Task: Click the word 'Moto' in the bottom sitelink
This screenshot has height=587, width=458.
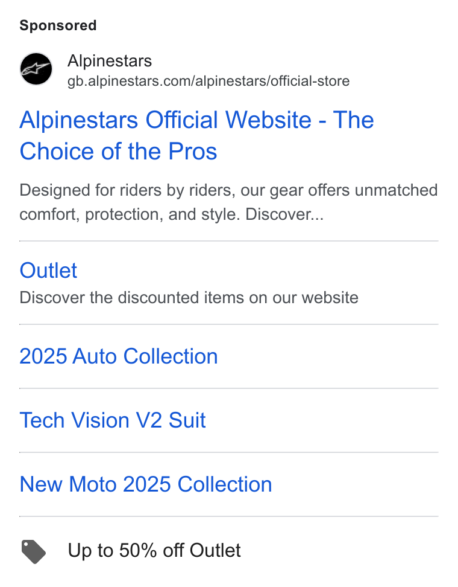Action: tap(93, 484)
